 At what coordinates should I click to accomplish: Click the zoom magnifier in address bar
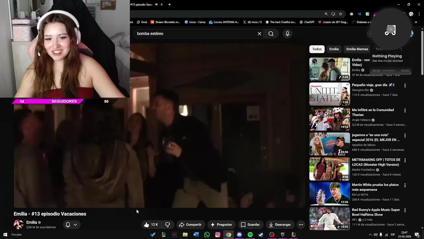pyautogui.click(x=326, y=14)
